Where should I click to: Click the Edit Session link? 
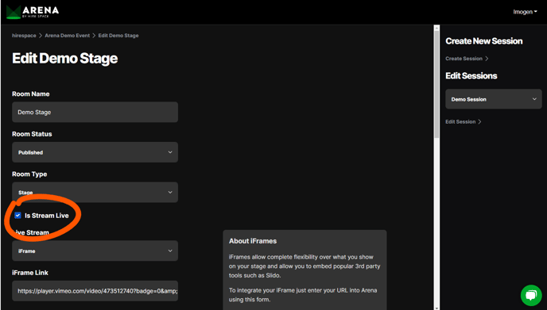pyautogui.click(x=463, y=121)
